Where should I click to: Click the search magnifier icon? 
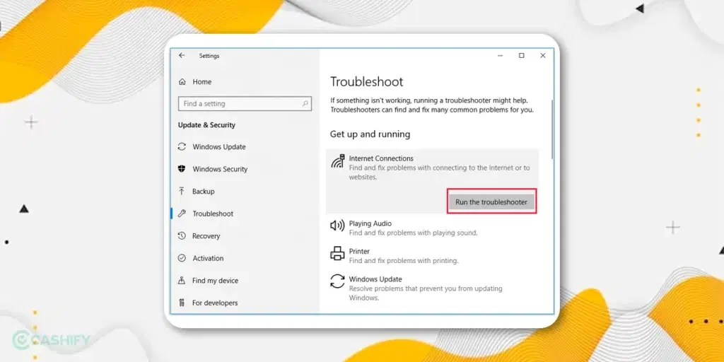pos(305,104)
